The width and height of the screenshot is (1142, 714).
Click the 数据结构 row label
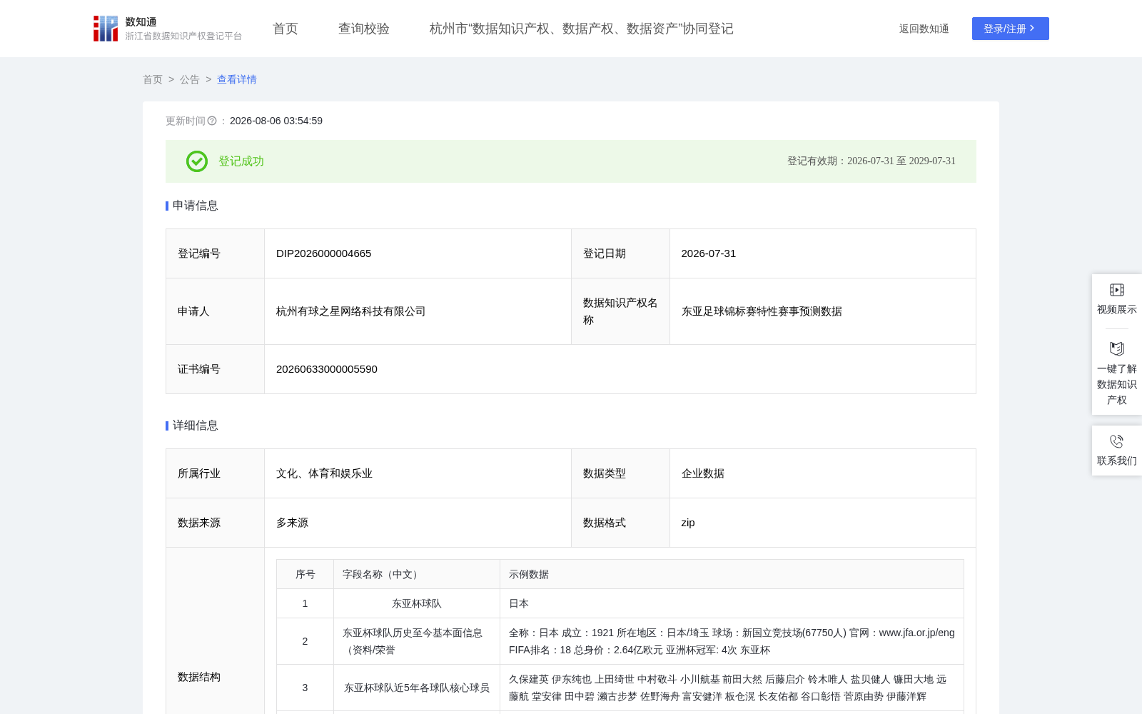point(199,677)
